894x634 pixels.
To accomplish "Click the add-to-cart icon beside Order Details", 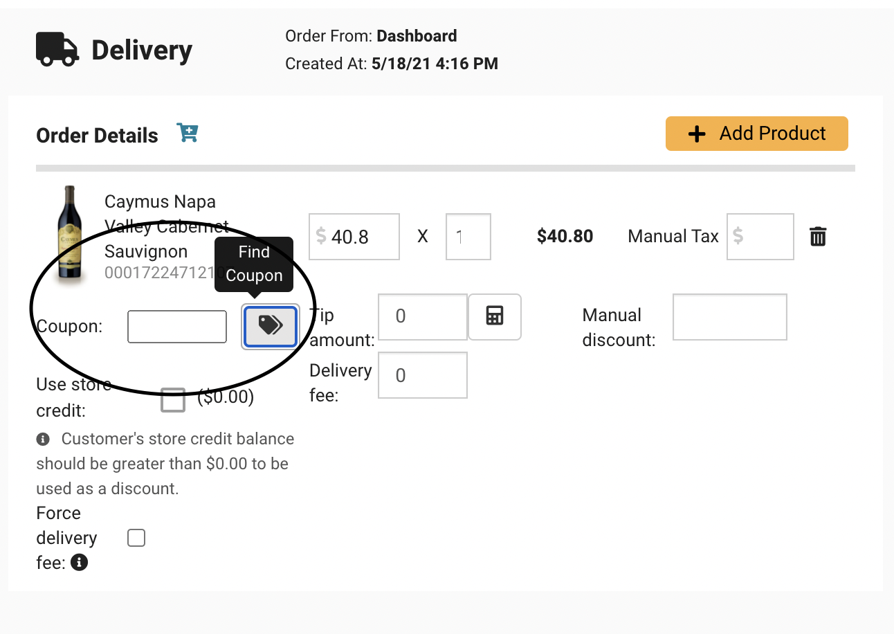I will pos(188,133).
